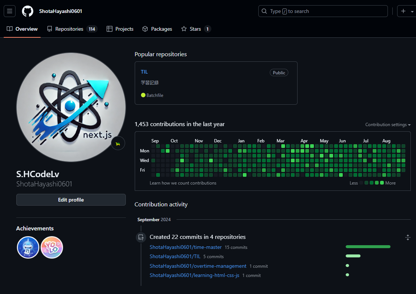Open Contribution settings dropdown
Image resolution: width=416 pixels, height=294 pixels.
388,125
